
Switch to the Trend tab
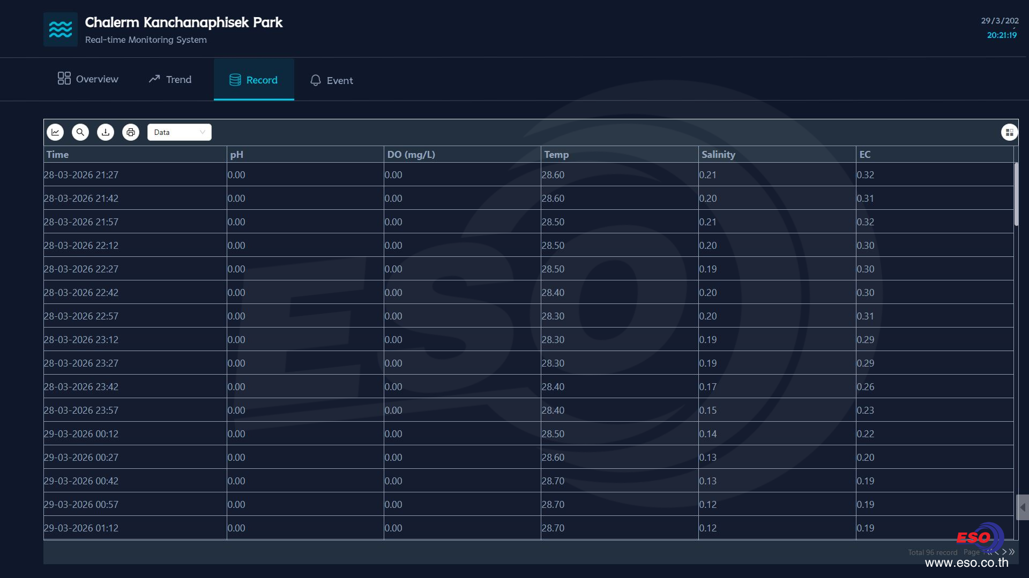click(170, 79)
